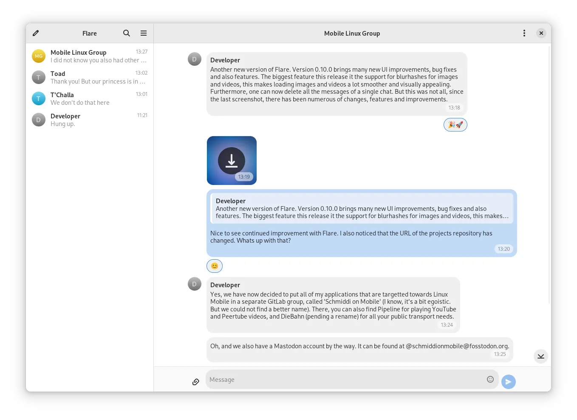This screenshot has width=577, height=420.
Task: Click the compose new message pencil icon
Action: (x=36, y=33)
